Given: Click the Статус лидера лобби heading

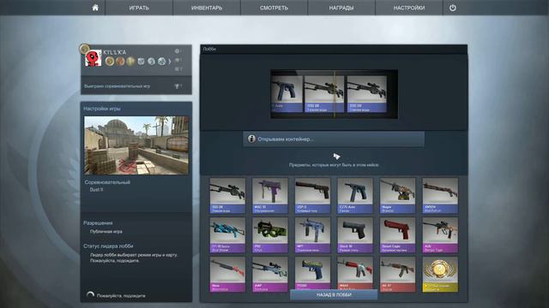Looking at the screenshot, I should 108,246.
